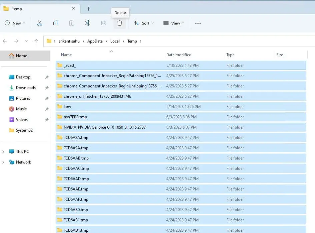Click the Share icon in toolbar
Screen dimensions: 315x233
point(104,23)
